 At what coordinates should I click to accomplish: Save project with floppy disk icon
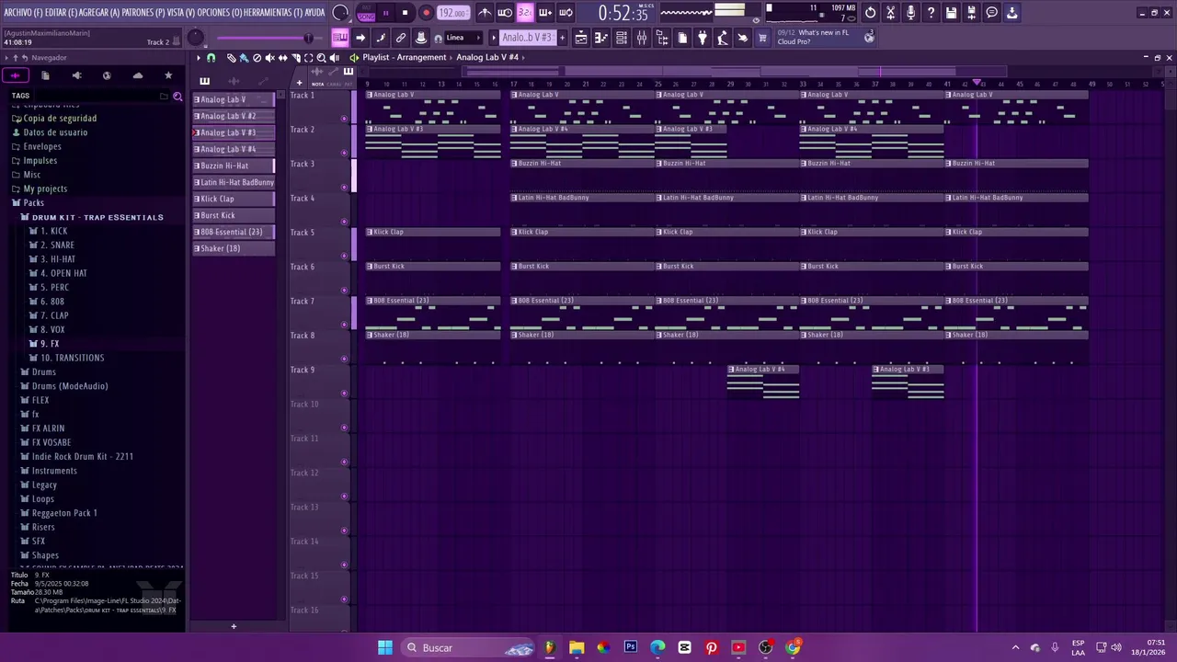click(x=951, y=13)
